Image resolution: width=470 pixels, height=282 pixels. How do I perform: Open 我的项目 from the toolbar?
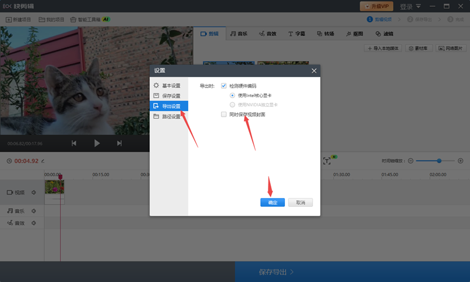pos(52,19)
